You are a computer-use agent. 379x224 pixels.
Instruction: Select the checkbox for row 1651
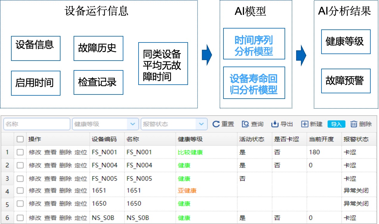coord(20,190)
